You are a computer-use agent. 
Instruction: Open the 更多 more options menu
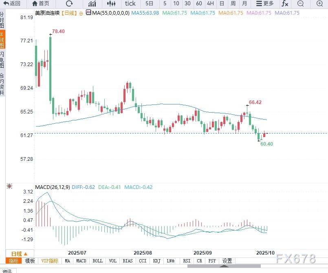click(265, 4)
